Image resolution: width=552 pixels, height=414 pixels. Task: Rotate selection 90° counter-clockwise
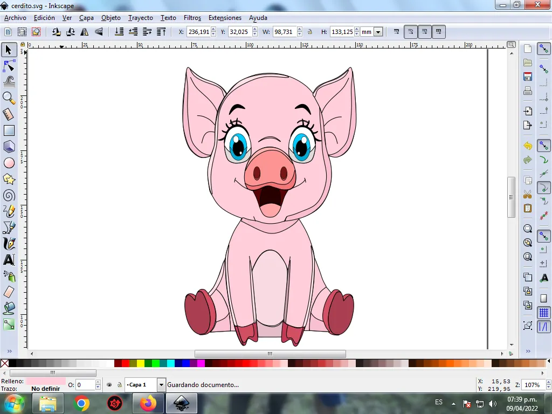pos(56,32)
